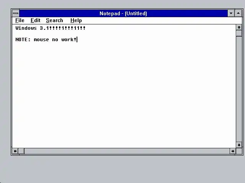Click the horizontal scrollbar thumb

click(x=21, y=151)
